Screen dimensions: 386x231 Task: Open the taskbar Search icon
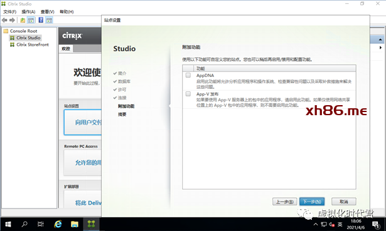tap(24, 224)
